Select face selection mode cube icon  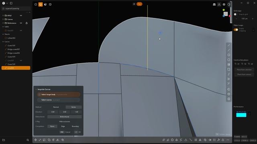tap(45, 4)
